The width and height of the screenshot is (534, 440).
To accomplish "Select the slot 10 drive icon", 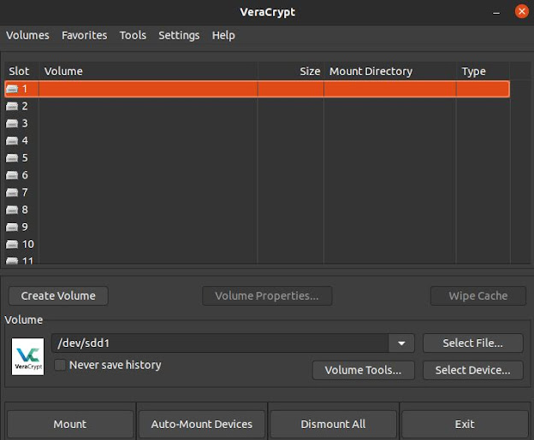I will click(12, 244).
